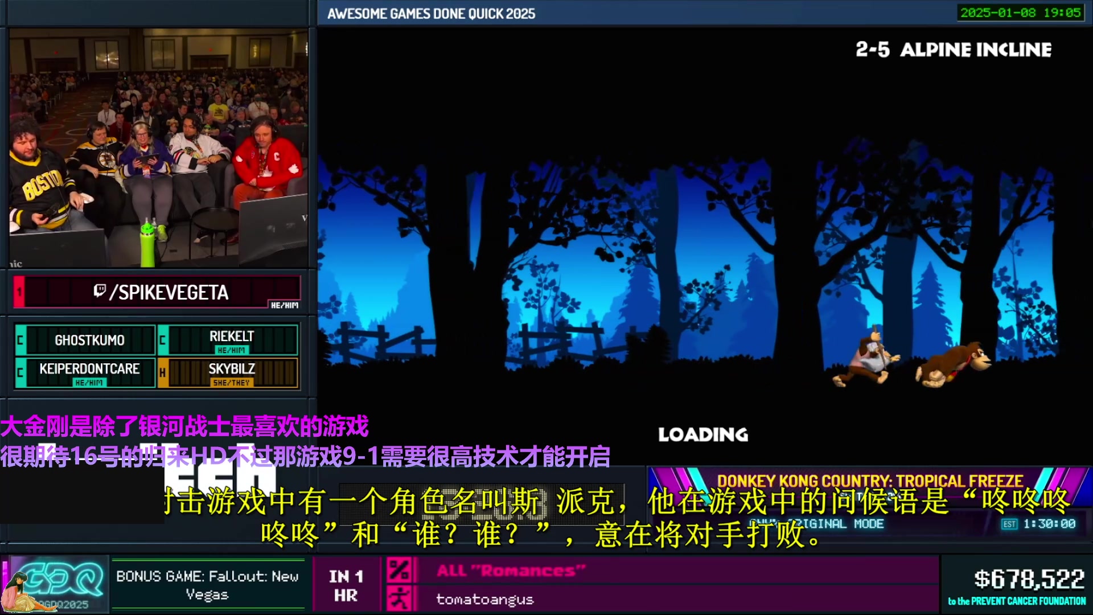The image size is (1093, 615).
Task: Click the HE/HIM tag under RIEKELT
Action: point(231,350)
